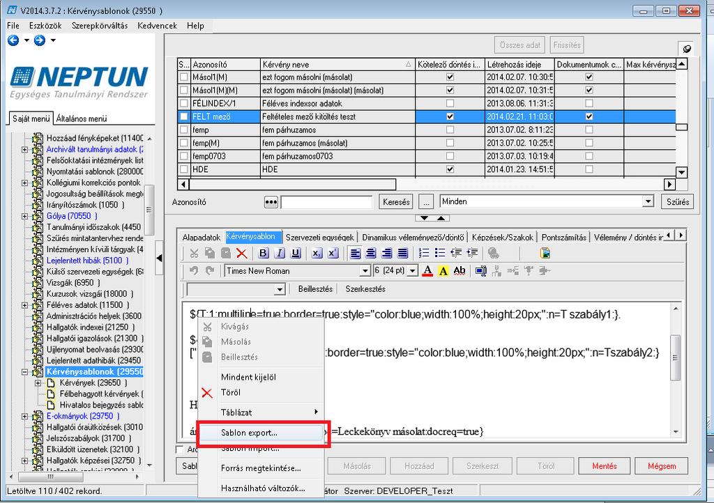Viewport: 714px width, 503px height.
Task: Collapse the Kérvénysablonok tree node
Action: (x=25, y=372)
